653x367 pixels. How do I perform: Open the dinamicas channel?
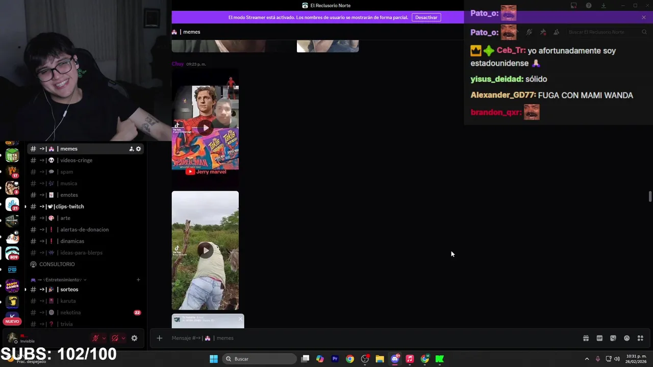(x=86, y=241)
